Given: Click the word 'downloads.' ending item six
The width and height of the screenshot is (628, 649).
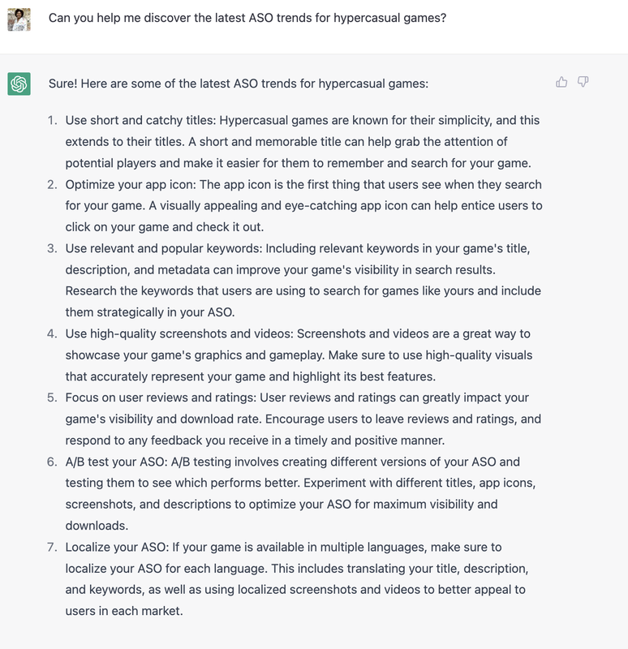Looking at the screenshot, I should point(97,526).
